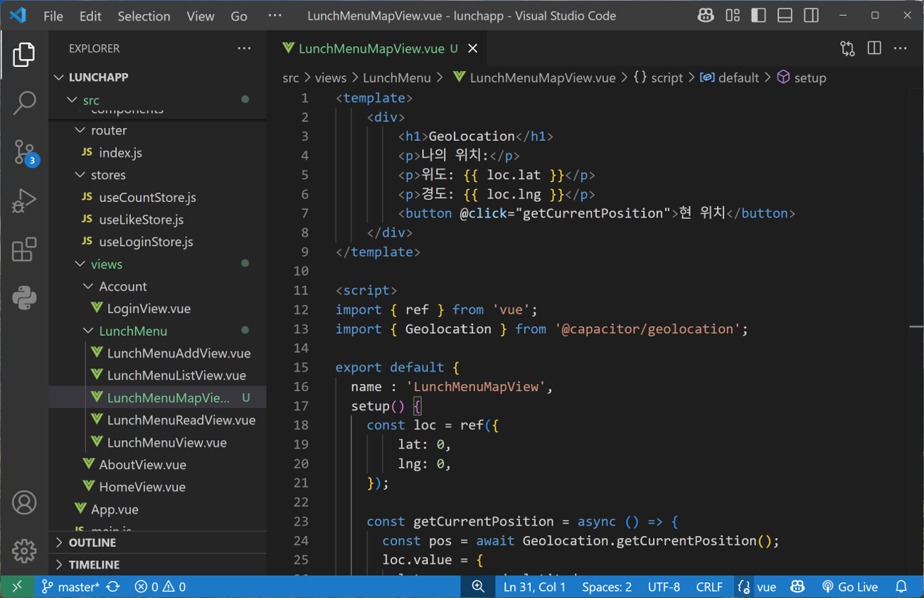Expand the TIMELINE section
Viewport: 924px width, 598px height.
[156, 565]
